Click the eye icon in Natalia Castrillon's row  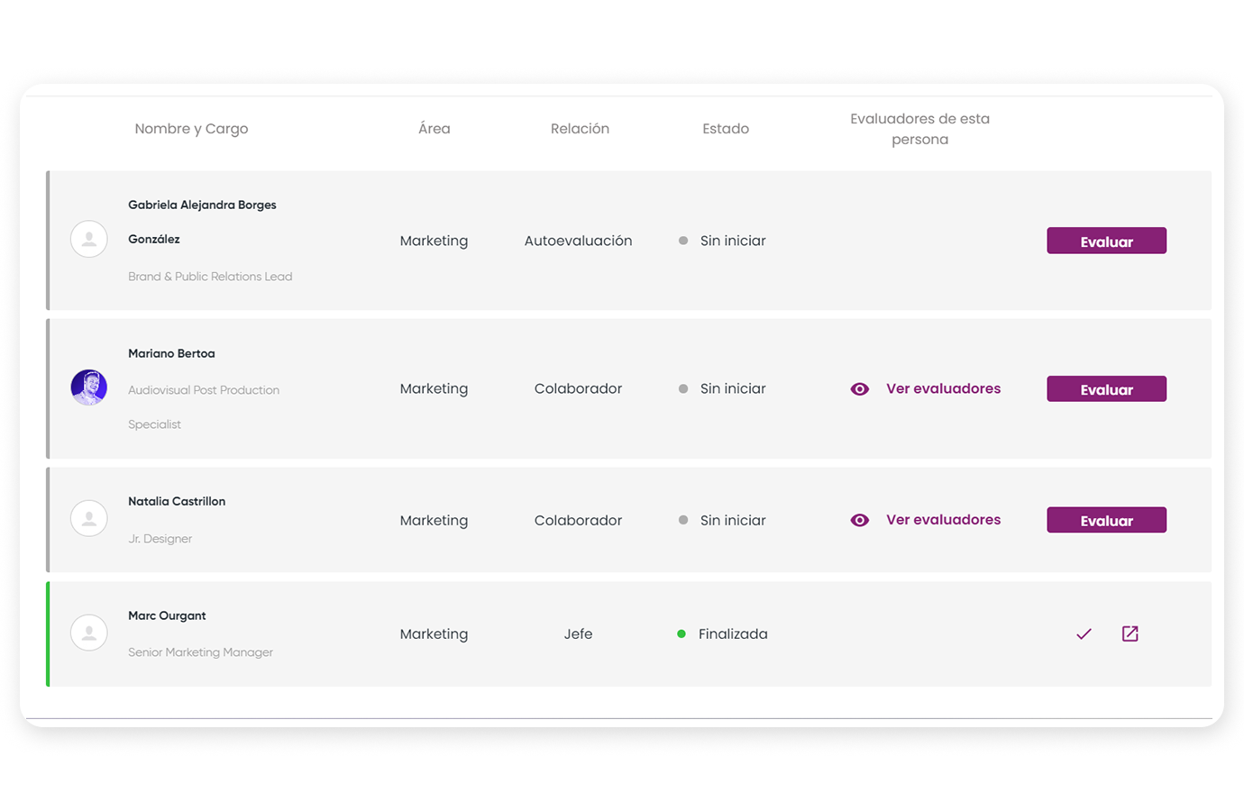pyautogui.click(x=860, y=520)
